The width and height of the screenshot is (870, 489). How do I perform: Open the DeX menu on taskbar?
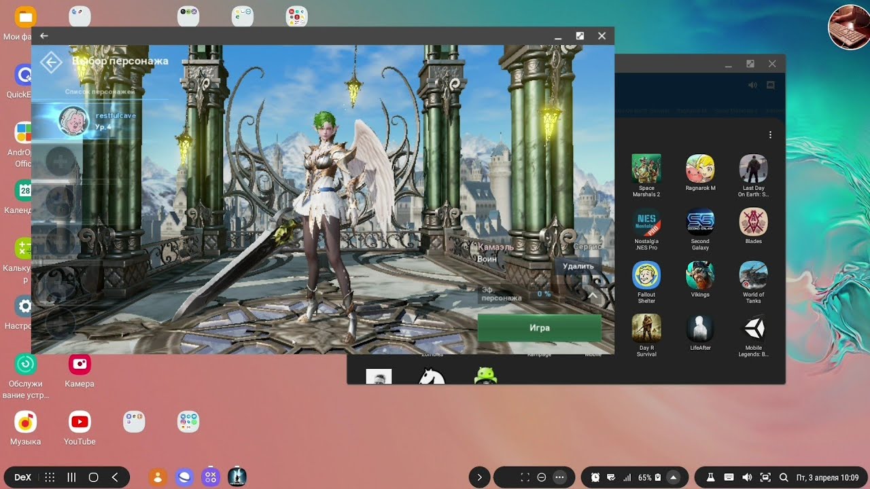(23, 477)
